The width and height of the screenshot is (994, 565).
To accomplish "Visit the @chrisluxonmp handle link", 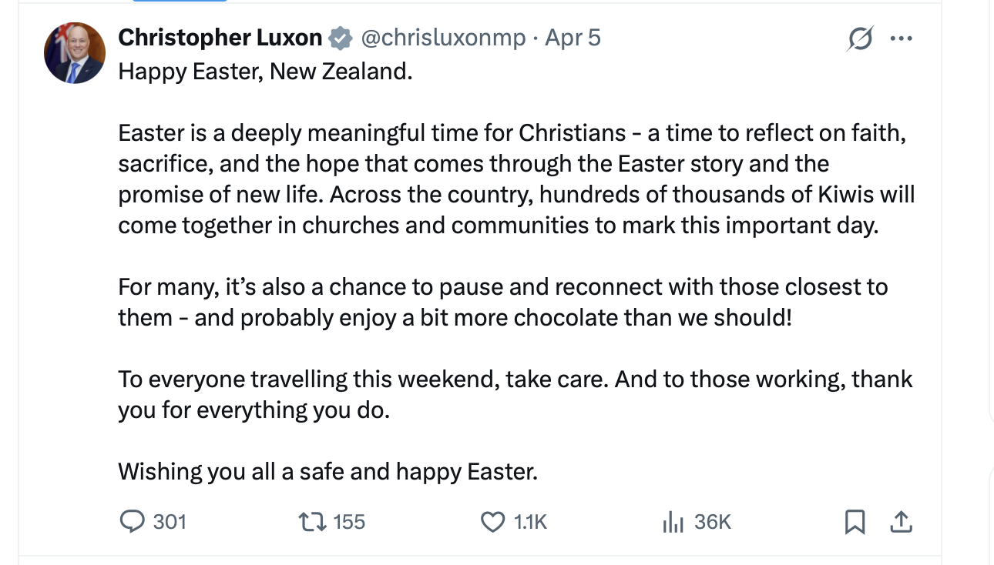I will pyautogui.click(x=443, y=38).
